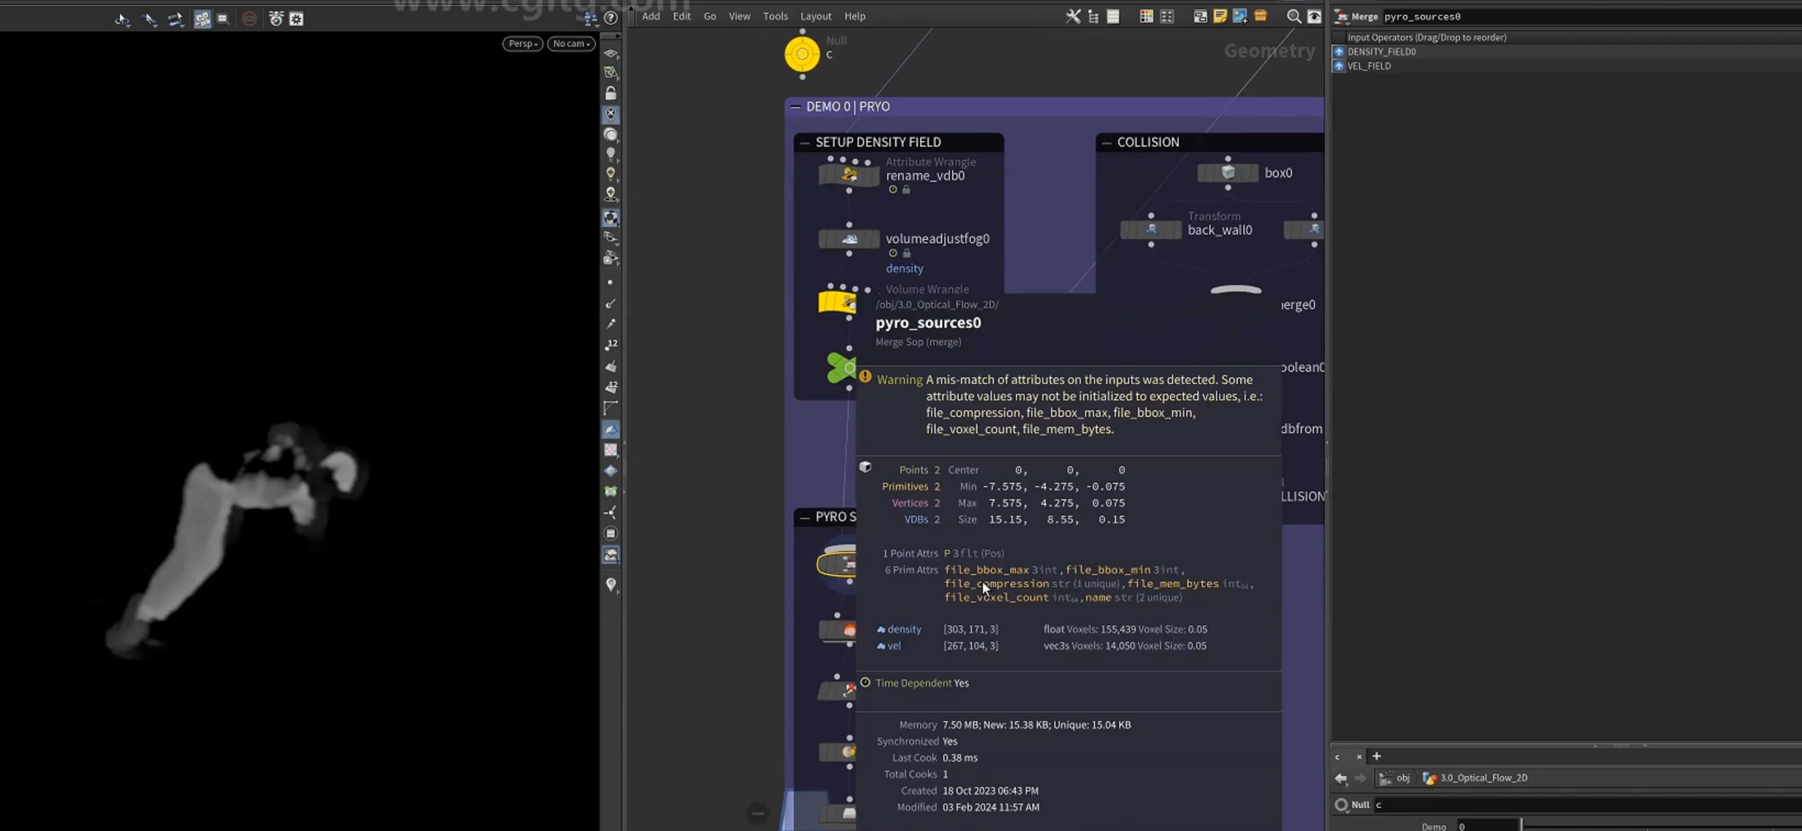
Task: Click the background image icon in network toolbar
Action: (x=1240, y=17)
